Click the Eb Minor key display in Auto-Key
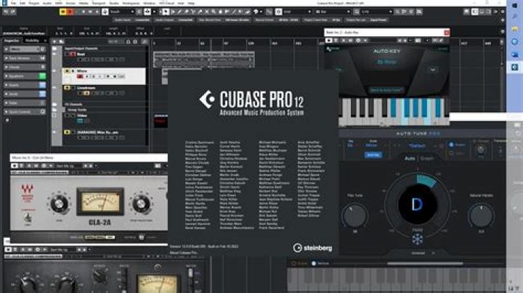 pos(387,62)
